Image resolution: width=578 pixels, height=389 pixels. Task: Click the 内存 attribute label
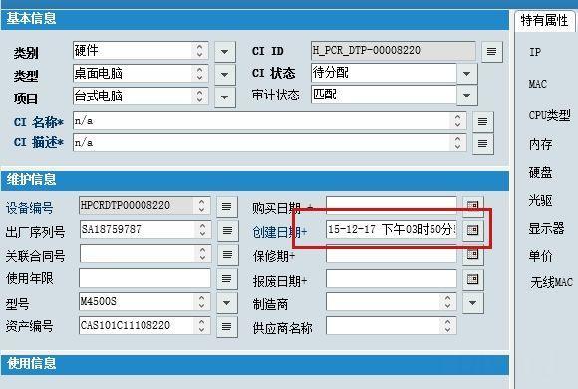click(x=541, y=144)
